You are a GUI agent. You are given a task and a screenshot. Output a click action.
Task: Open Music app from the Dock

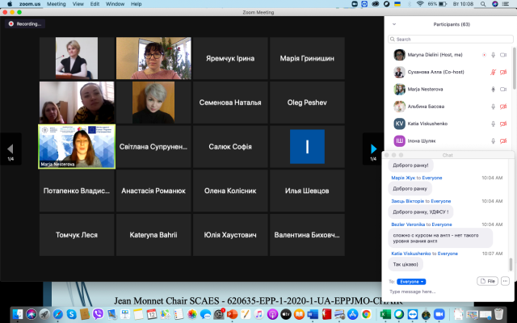pyautogui.click(x=258, y=314)
